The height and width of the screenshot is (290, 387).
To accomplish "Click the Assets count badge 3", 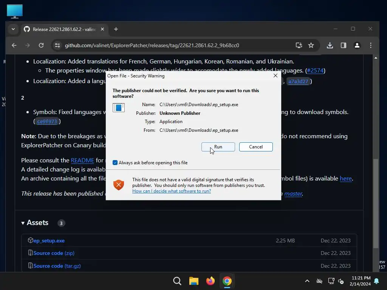I will (61, 223).
